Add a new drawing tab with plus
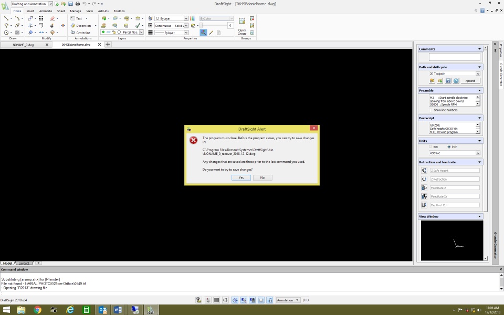The height and width of the screenshot is (315, 504). 108,44
